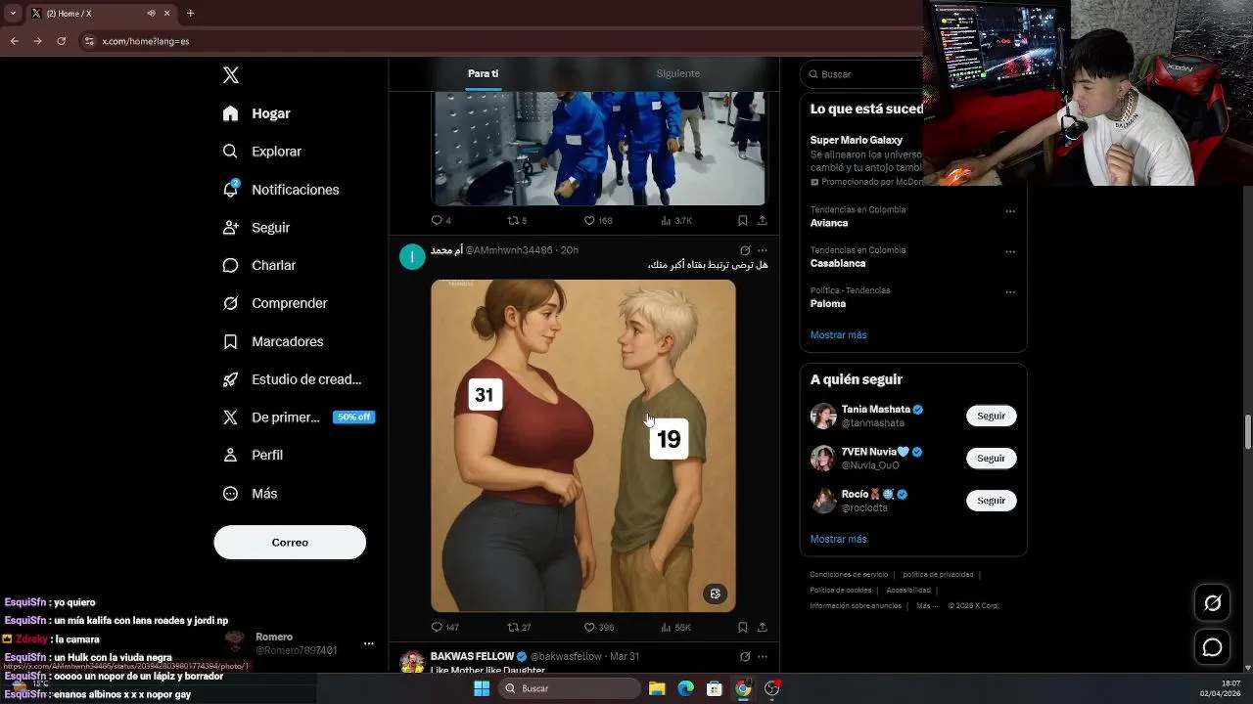The height and width of the screenshot is (704, 1253).
Task: Switch to the Para ti tab
Action: click(483, 74)
